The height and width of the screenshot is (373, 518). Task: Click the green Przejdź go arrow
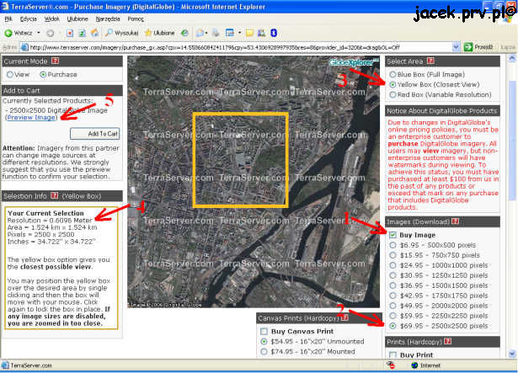[x=468, y=47]
